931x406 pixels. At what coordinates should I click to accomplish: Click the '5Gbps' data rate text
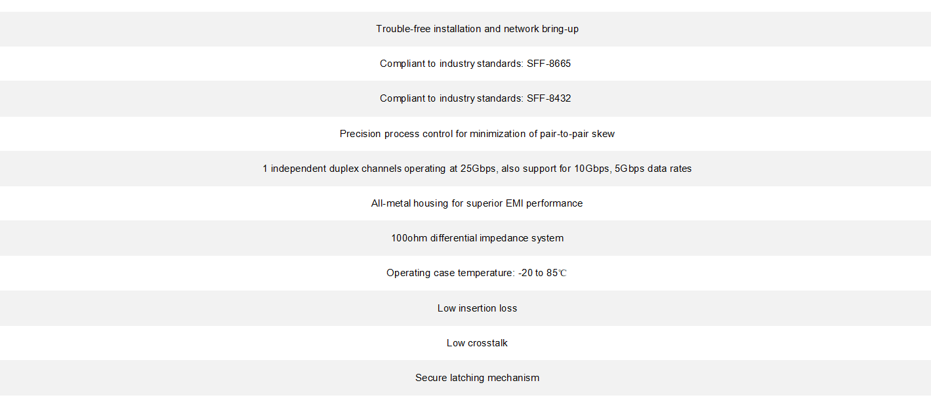[630, 169]
